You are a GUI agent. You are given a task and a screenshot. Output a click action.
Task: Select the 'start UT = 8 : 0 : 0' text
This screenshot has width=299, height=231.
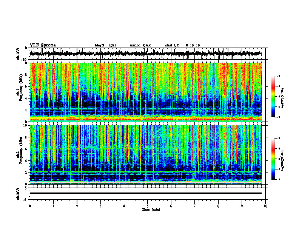[182, 45]
